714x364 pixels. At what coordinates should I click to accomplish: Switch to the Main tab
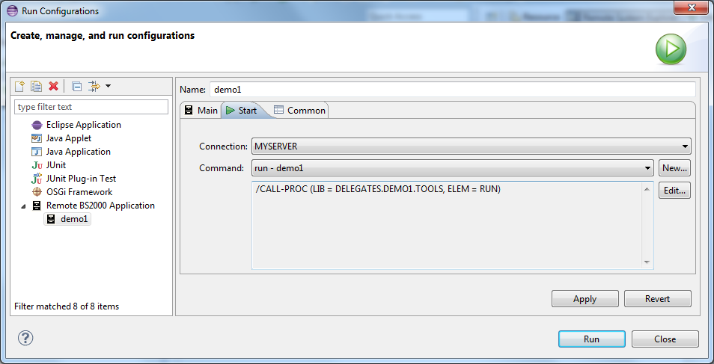click(x=201, y=111)
